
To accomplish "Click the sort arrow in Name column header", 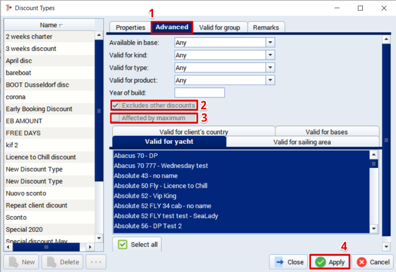I will [60, 26].
